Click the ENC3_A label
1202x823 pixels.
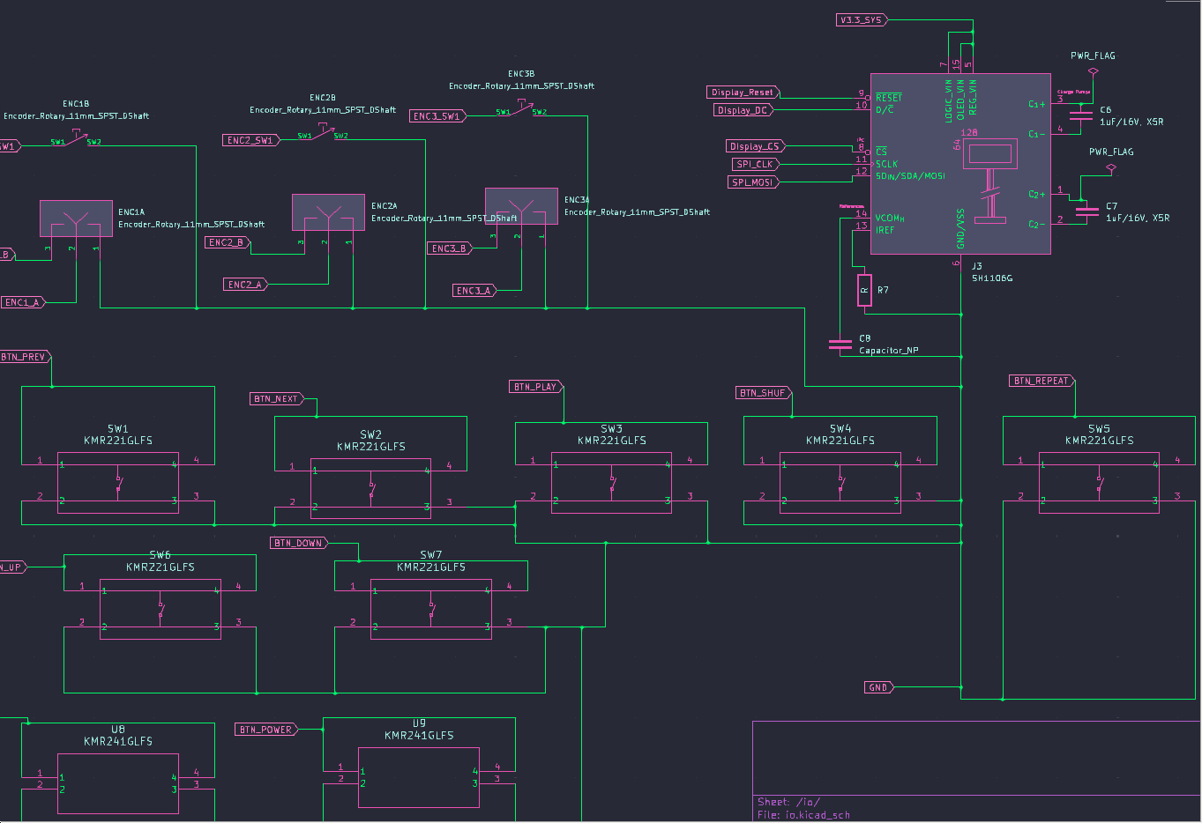pos(474,291)
